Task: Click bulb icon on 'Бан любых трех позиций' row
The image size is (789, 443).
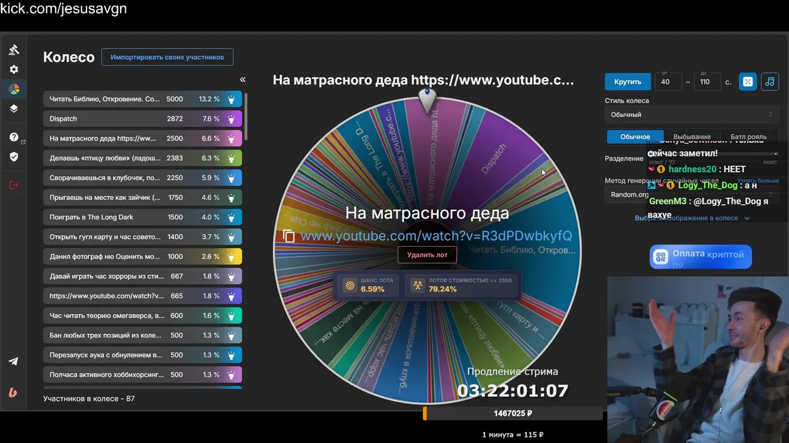Action: (x=231, y=335)
